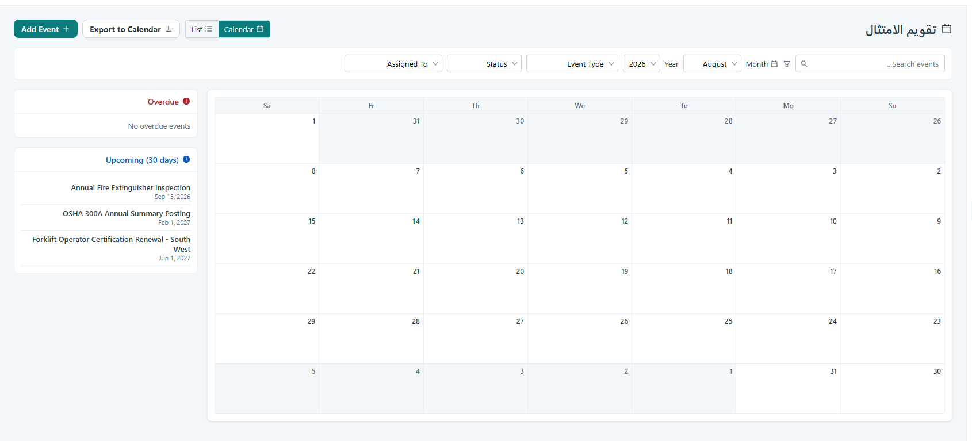Click the Su weekday column header
972x441 pixels.
[x=893, y=105]
